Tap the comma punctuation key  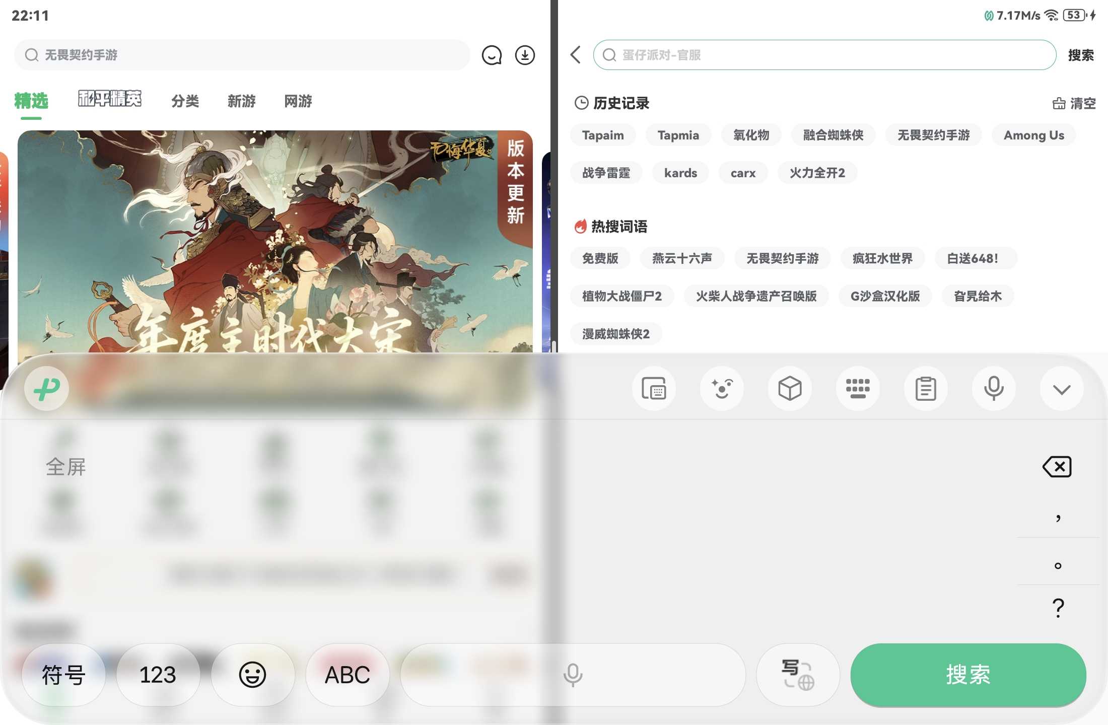tap(1058, 517)
